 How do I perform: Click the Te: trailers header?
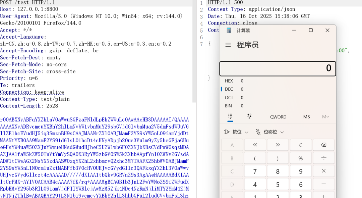click(17, 85)
